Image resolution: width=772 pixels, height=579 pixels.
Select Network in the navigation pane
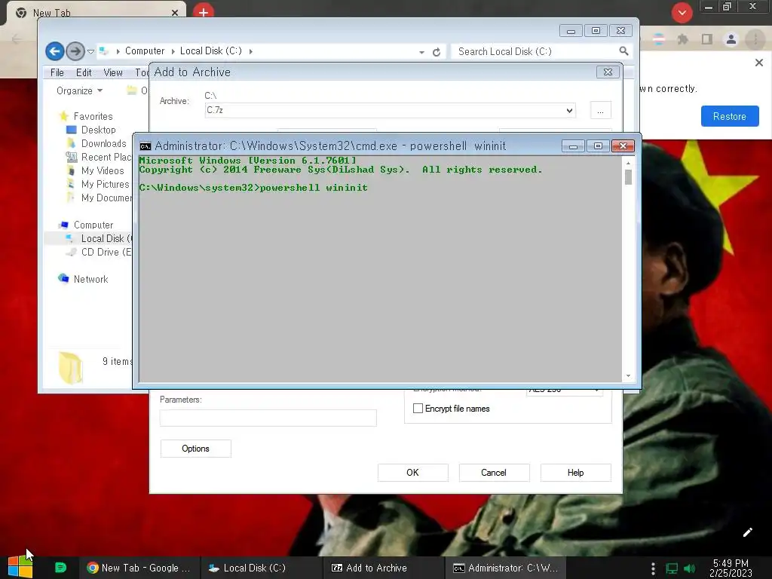(x=90, y=279)
